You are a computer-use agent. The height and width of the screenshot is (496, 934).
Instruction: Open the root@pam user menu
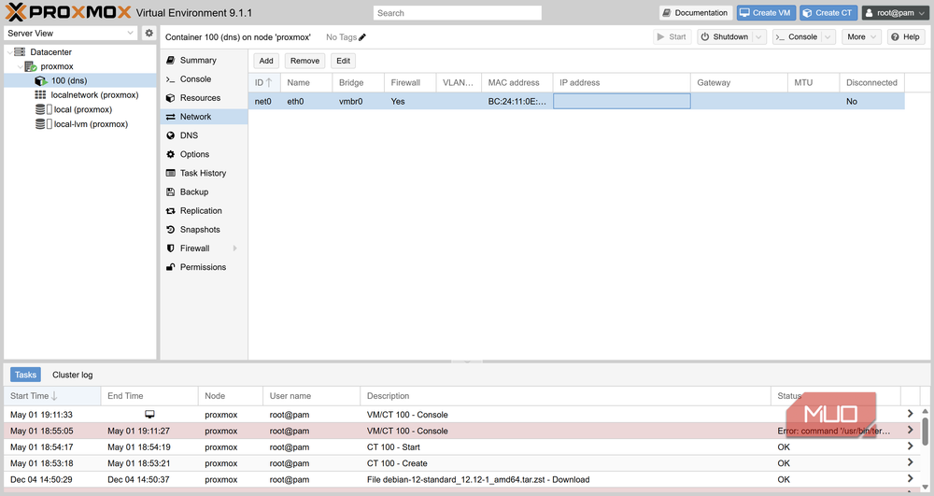(x=896, y=12)
